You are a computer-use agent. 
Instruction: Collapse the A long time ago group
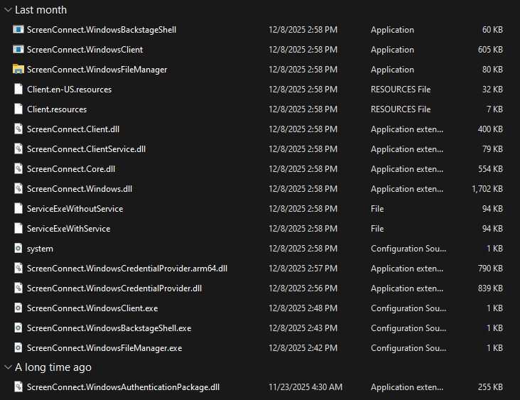(x=7, y=367)
